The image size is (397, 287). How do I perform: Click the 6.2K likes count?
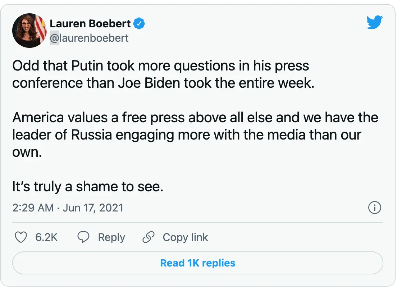point(46,237)
